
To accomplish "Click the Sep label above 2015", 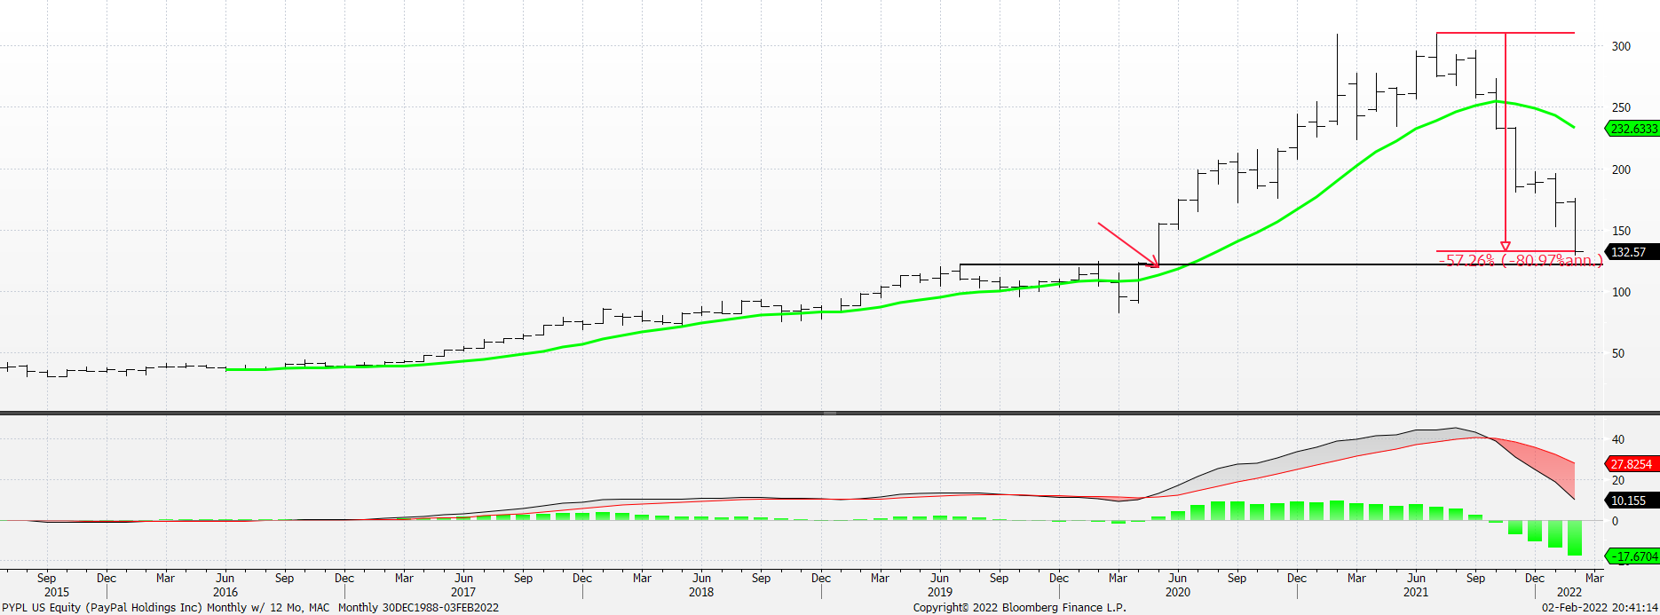I will point(47,578).
